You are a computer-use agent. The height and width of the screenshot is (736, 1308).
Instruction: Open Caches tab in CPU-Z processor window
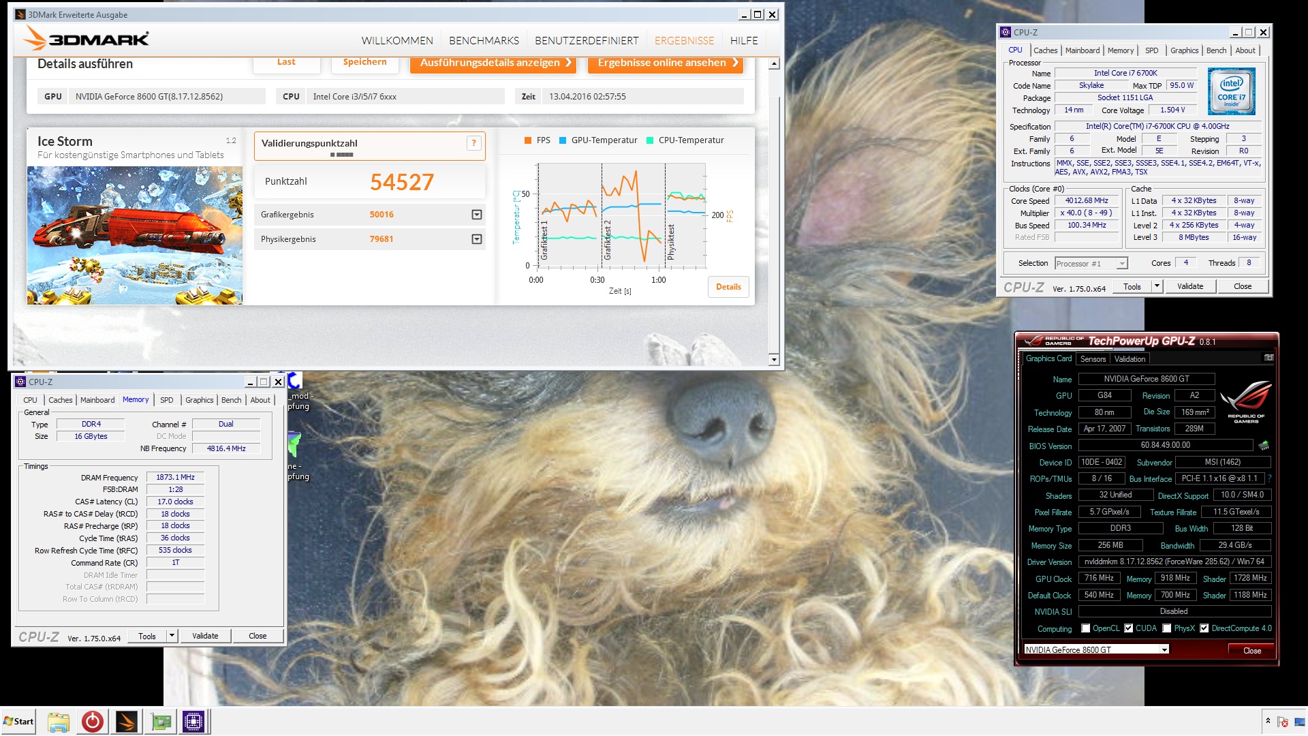coord(1045,50)
